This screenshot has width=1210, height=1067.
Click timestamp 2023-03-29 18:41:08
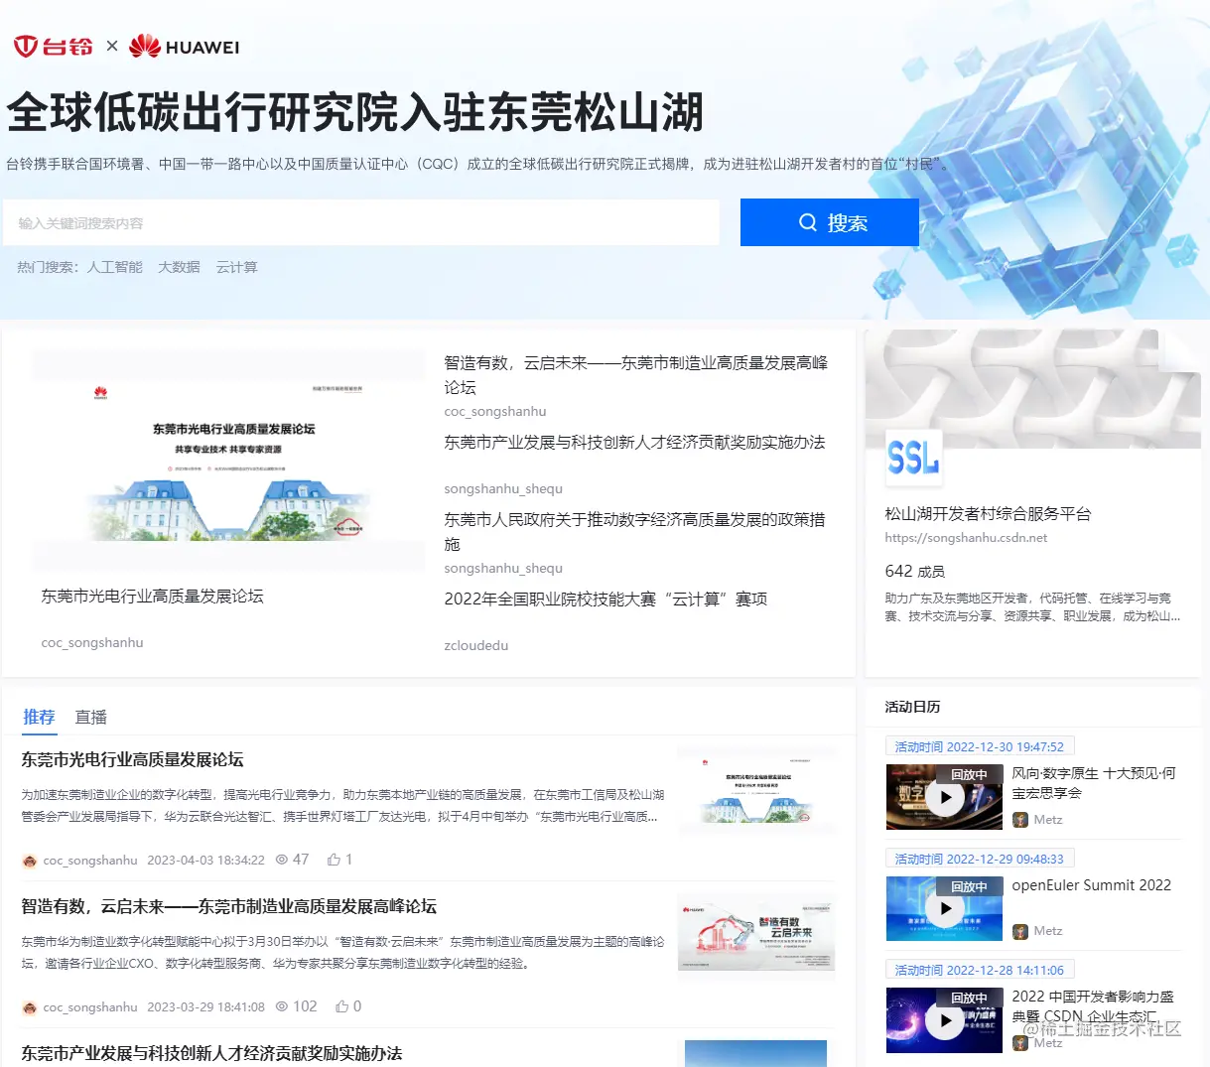click(205, 1007)
